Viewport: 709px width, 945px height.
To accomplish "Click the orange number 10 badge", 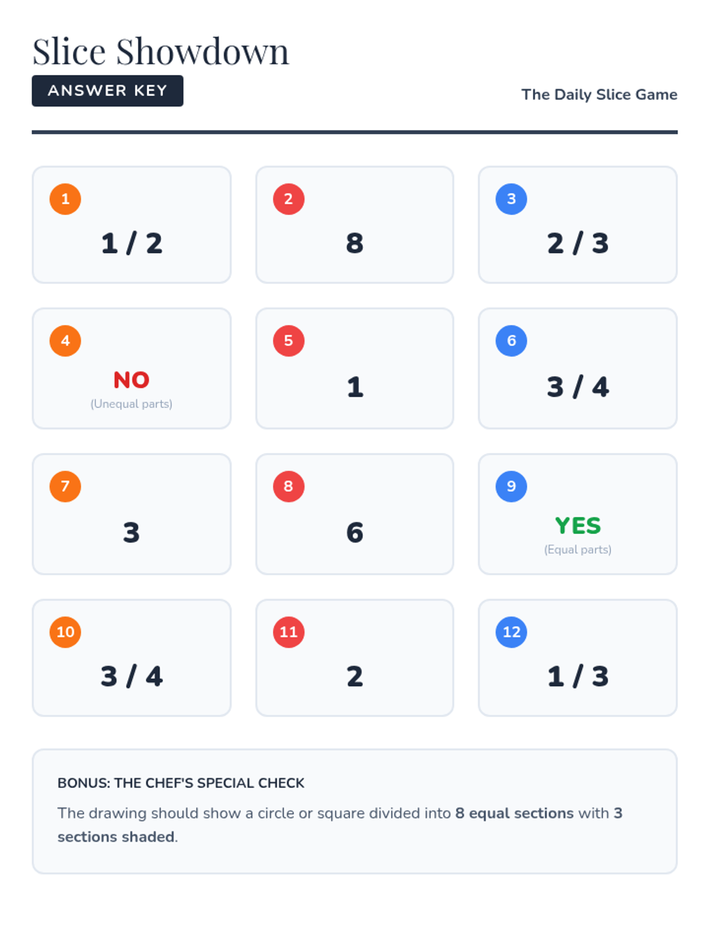I will [65, 632].
